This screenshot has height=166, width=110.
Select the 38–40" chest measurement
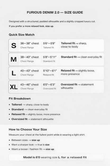(x=30, y=57)
